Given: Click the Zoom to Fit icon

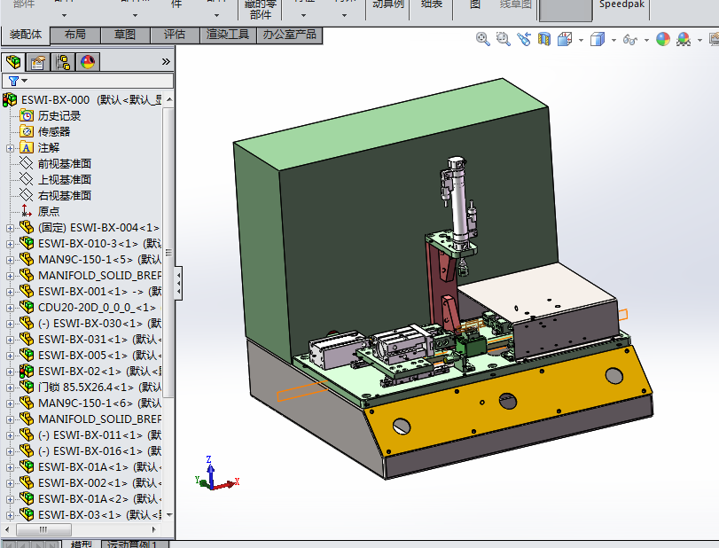Looking at the screenshot, I should point(483,39).
